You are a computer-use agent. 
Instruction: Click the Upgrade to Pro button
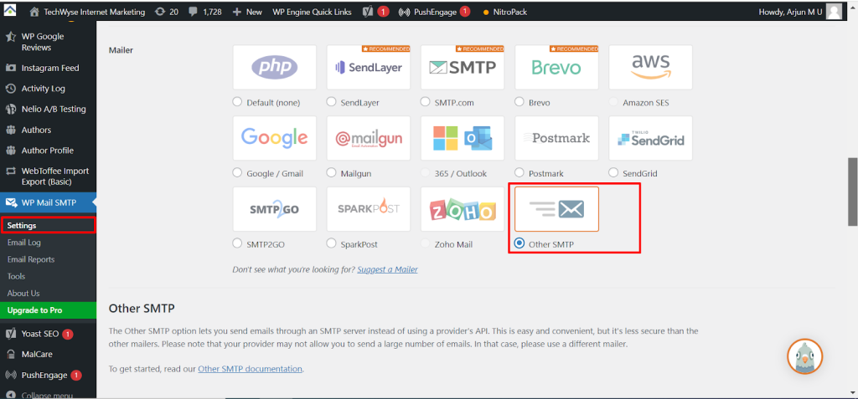point(35,310)
